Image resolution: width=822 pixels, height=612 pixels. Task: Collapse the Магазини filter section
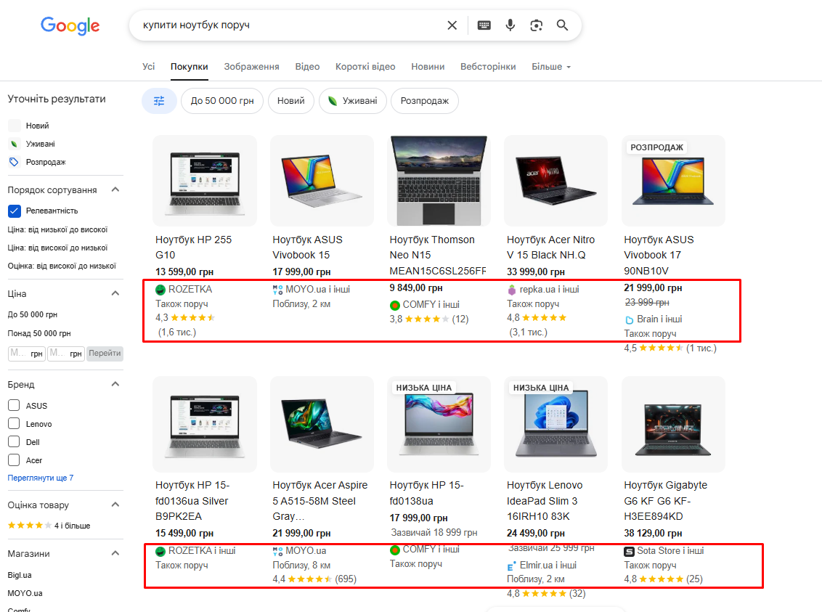coord(115,553)
